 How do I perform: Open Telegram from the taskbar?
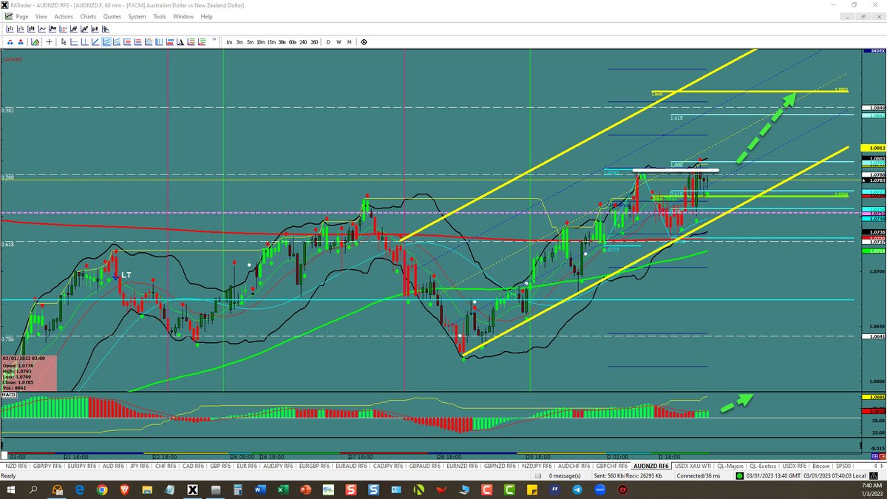[x=577, y=490]
